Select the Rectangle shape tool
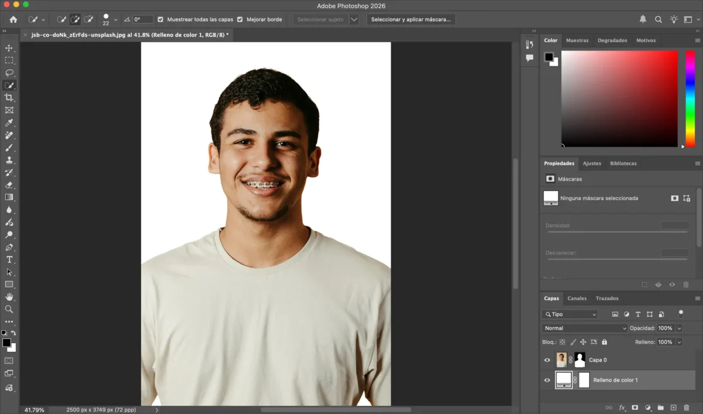Image resolution: width=703 pixels, height=414 pixels. [9, 284]
